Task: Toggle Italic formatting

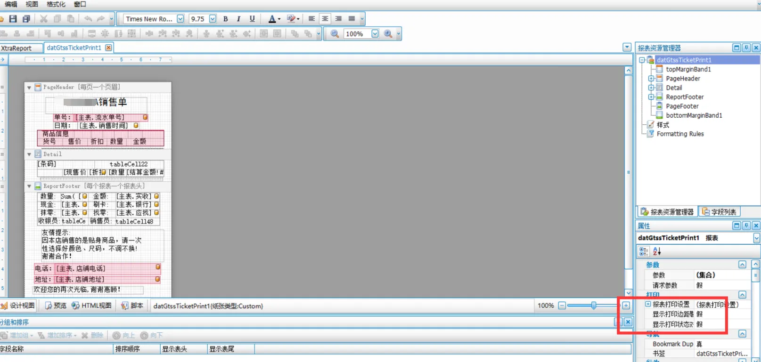Action: [x=238, y=19]
